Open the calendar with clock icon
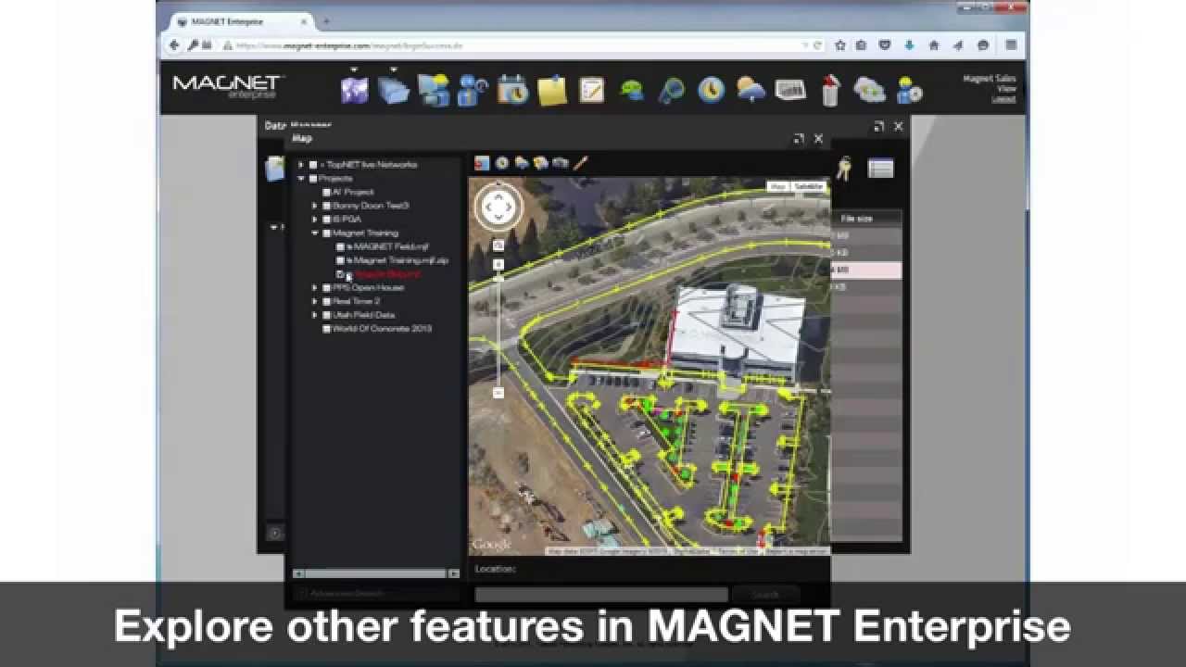This screenshot has height=667, width=1186. point(512,90)
